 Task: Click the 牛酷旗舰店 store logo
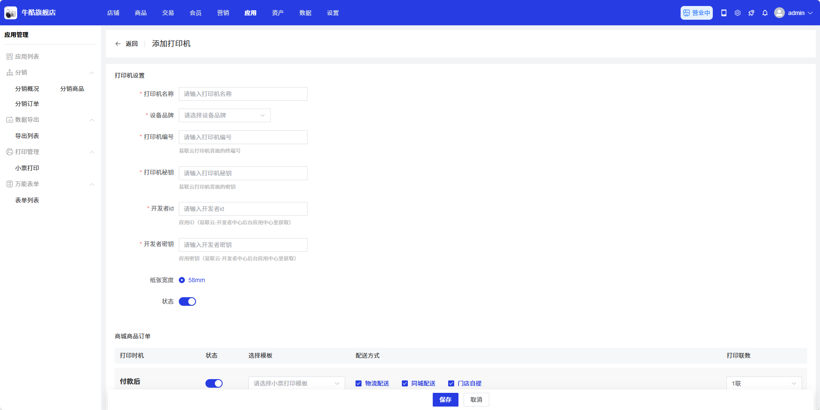pyautogui.click(x=11, y=13)
